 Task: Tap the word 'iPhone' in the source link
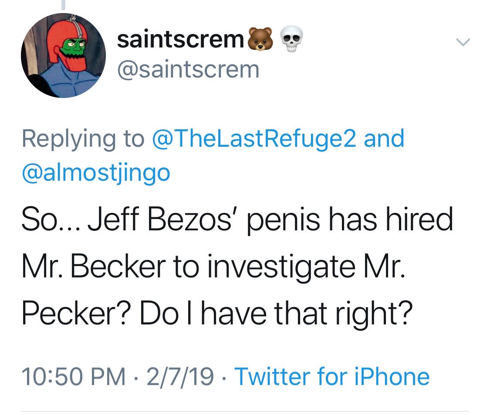392,377
